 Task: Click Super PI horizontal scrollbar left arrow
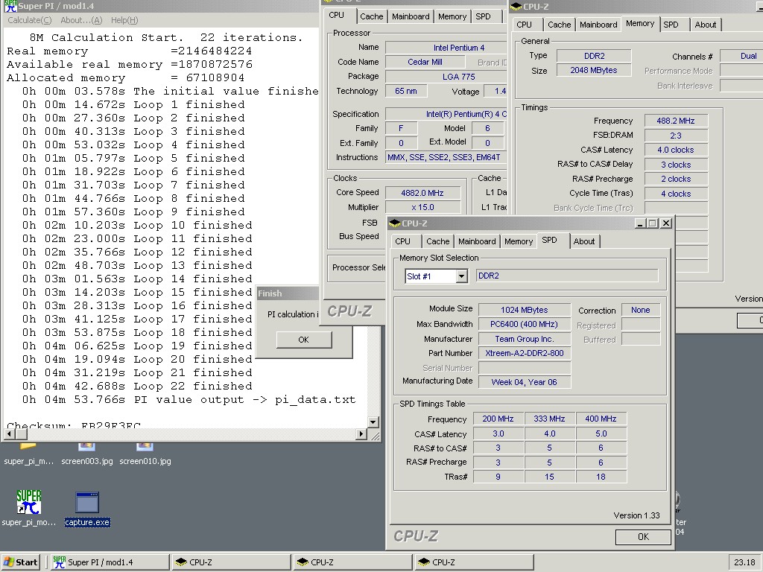tap(9, 433)
